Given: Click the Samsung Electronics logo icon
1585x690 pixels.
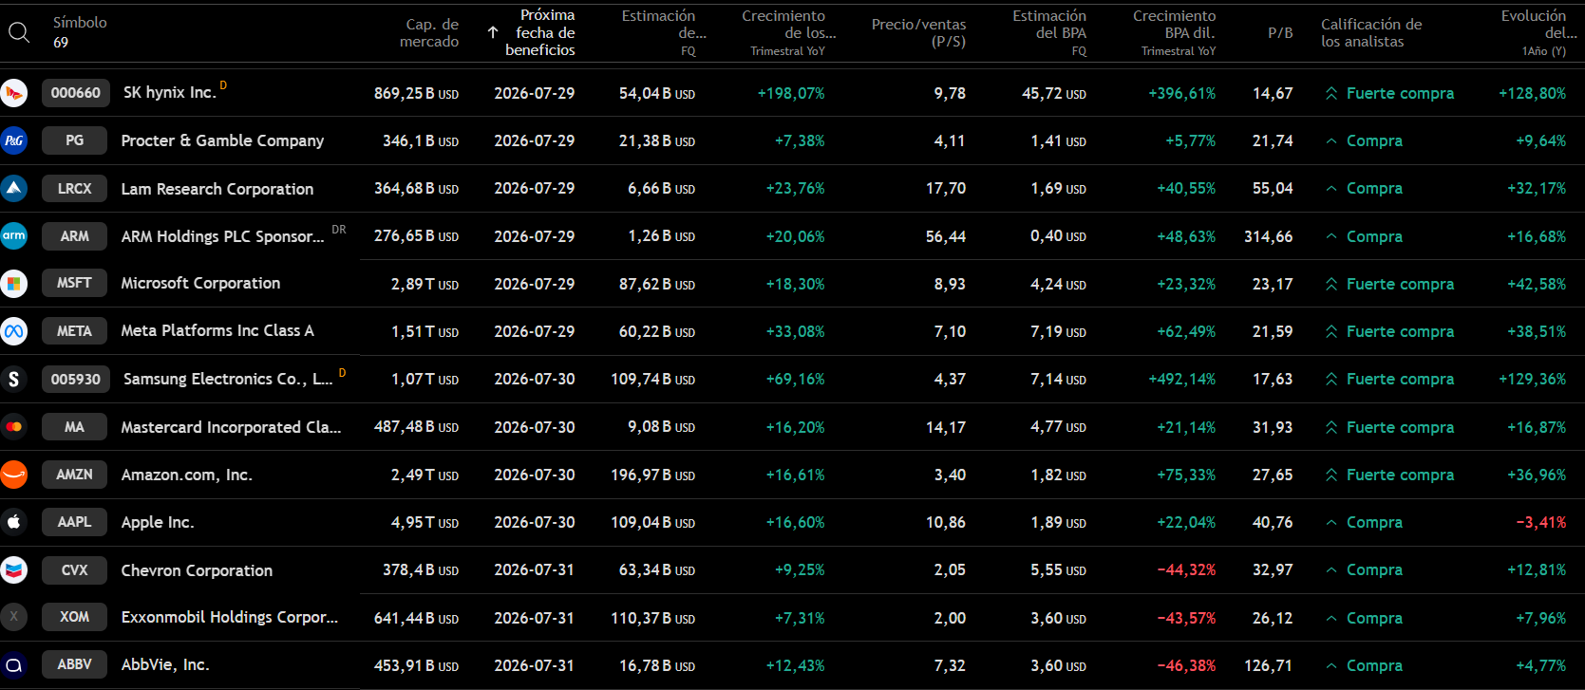Looking at the screenshot, I should pyautogui.click(x=14, y=379).
